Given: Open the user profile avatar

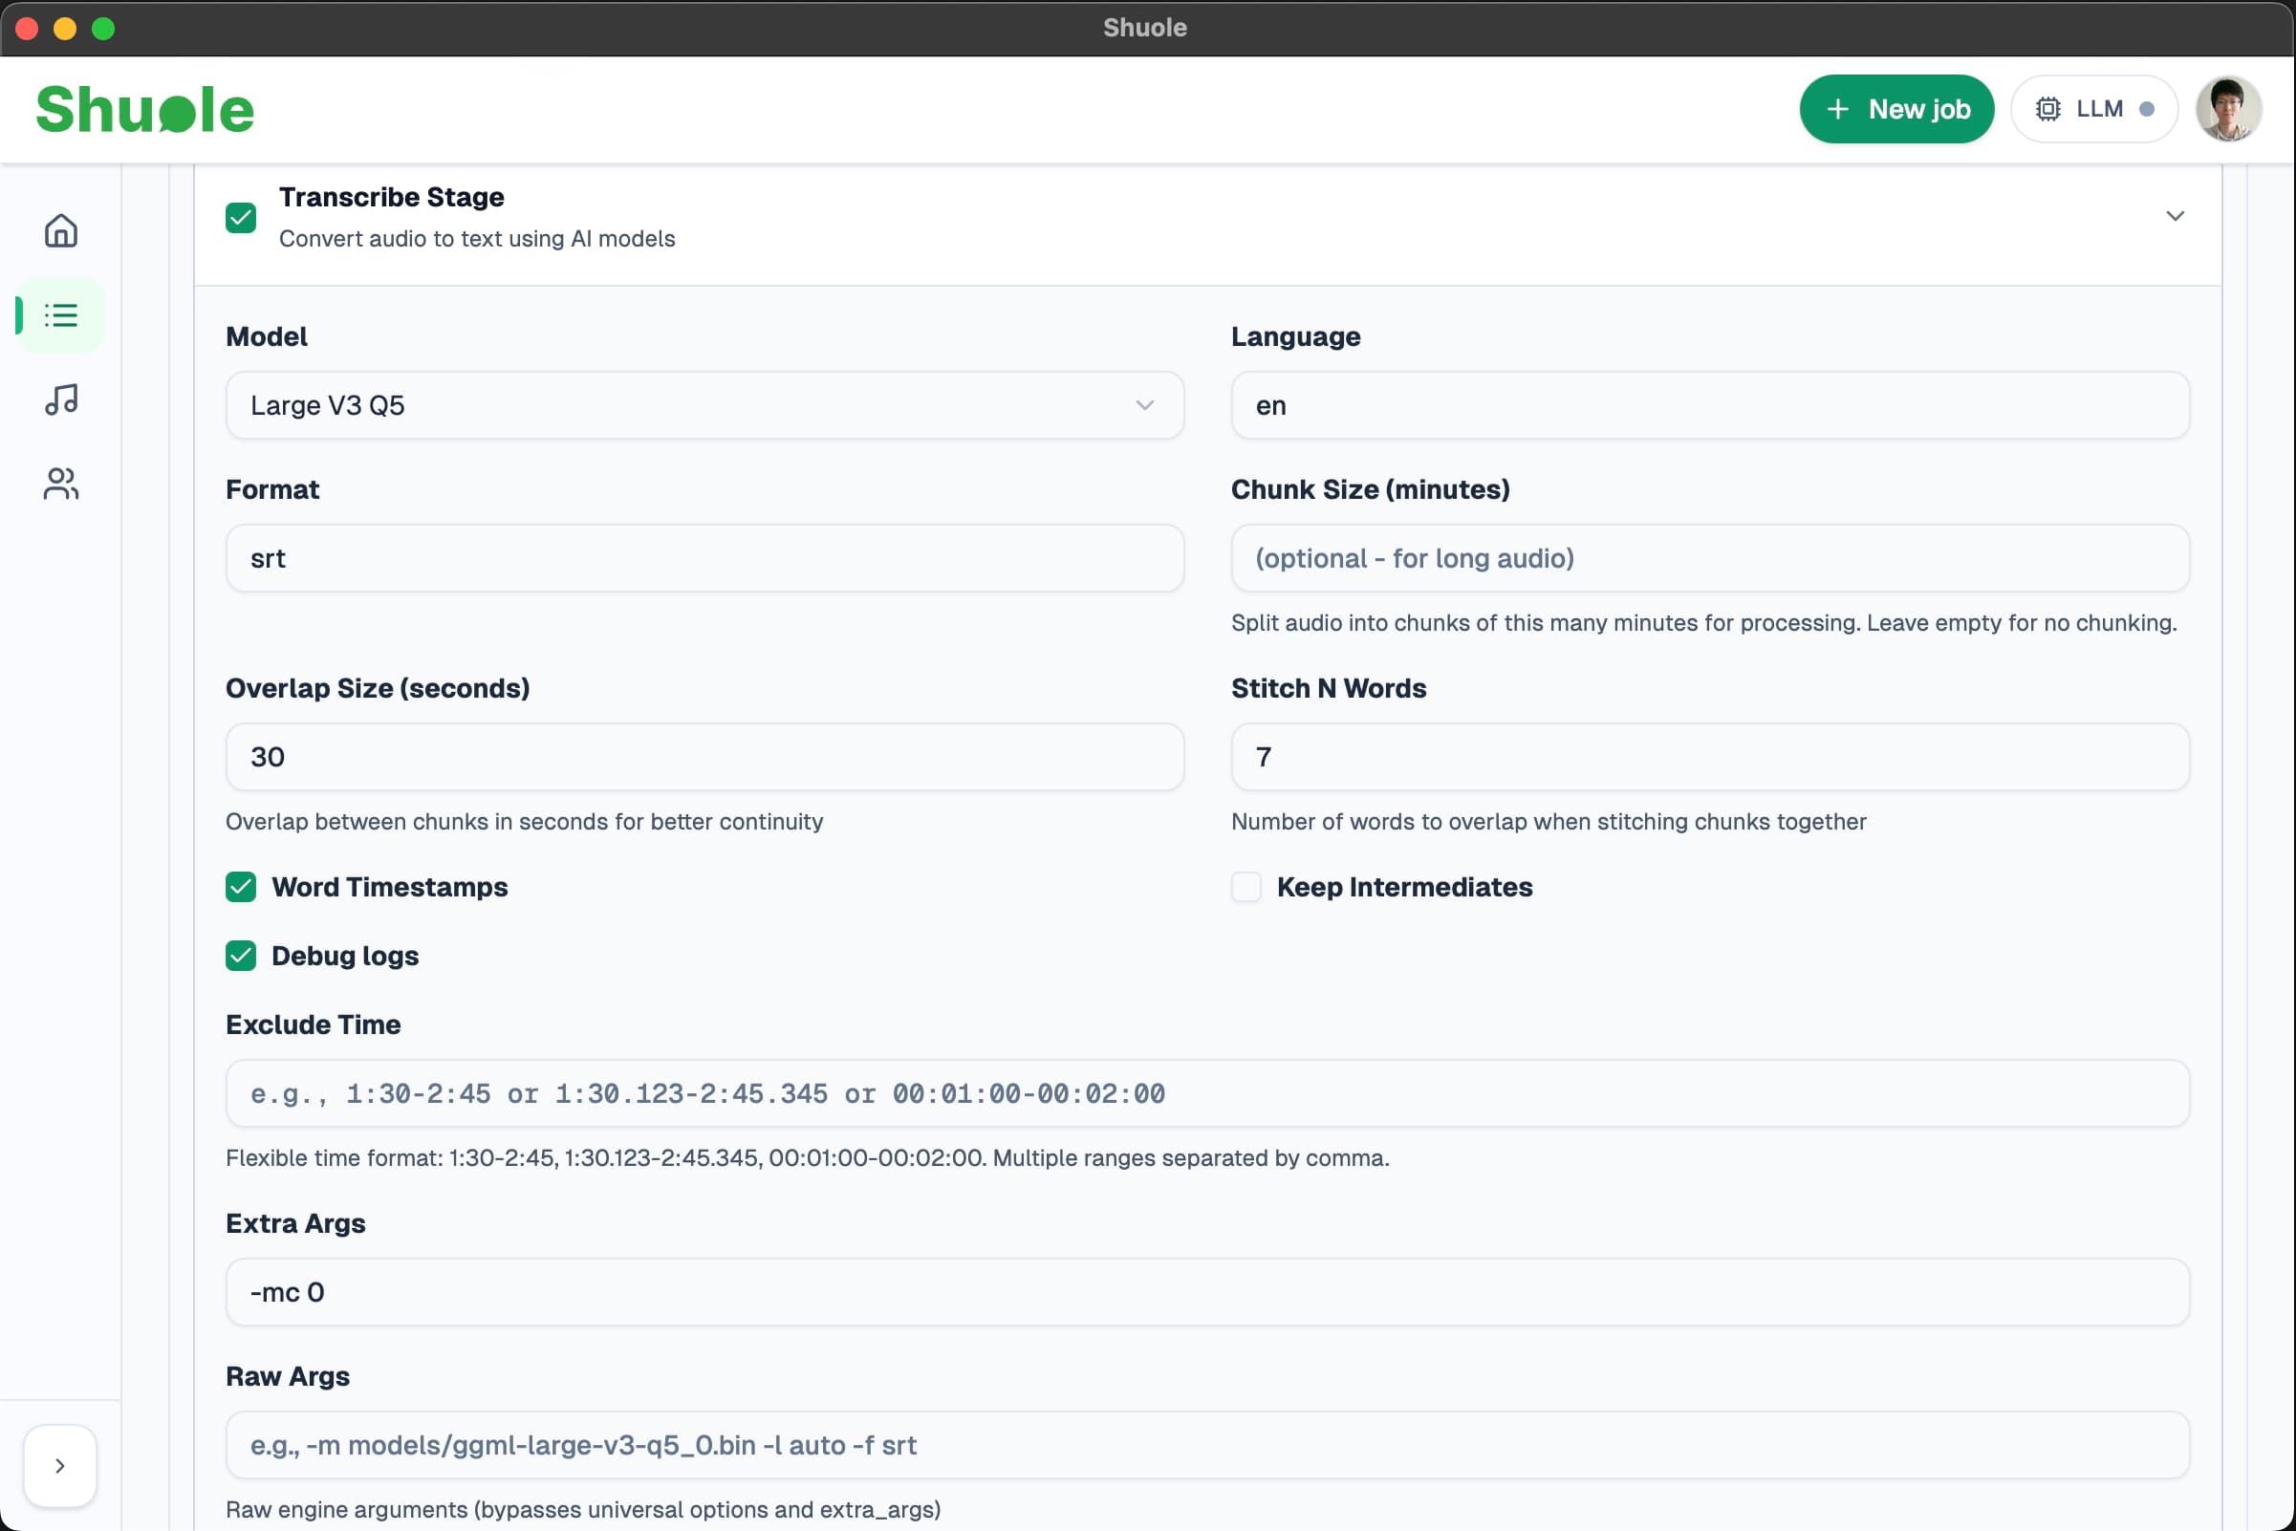Looking at the screenshot, I should click(x=2227, y=108).
